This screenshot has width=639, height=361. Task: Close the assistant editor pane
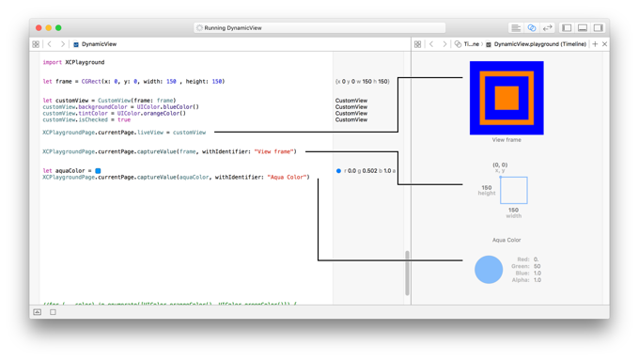(x=605, y=44)
